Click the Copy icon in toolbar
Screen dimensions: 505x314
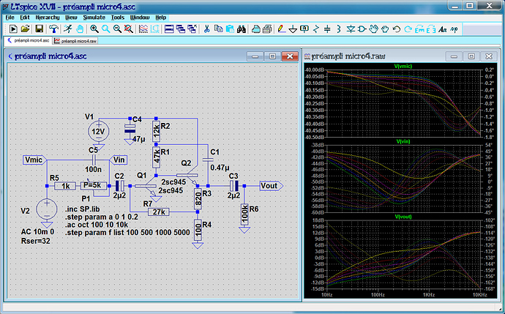pos(218,29)
